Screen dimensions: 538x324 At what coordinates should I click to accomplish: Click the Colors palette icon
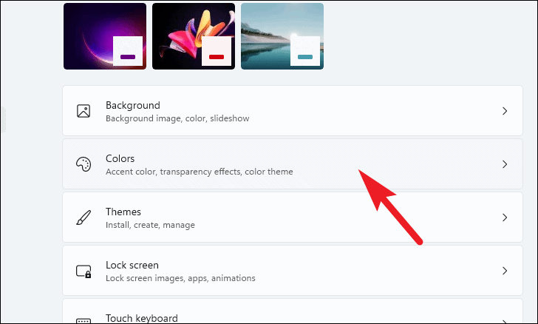pos(84,164)
